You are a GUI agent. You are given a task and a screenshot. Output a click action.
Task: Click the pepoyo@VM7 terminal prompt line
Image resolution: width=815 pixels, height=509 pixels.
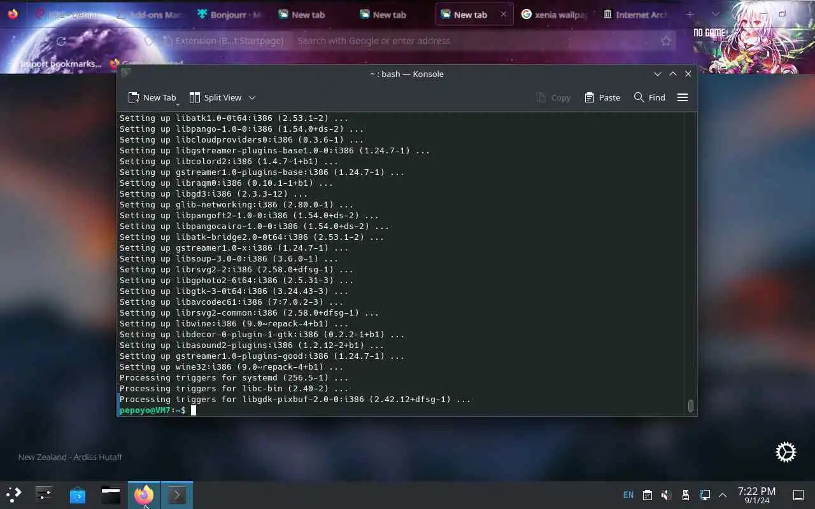(153, 410)
